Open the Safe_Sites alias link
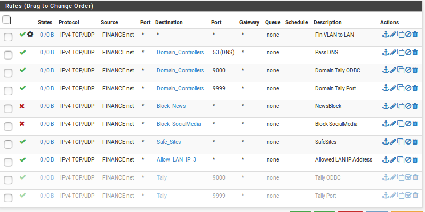 (x=169, y=142)
